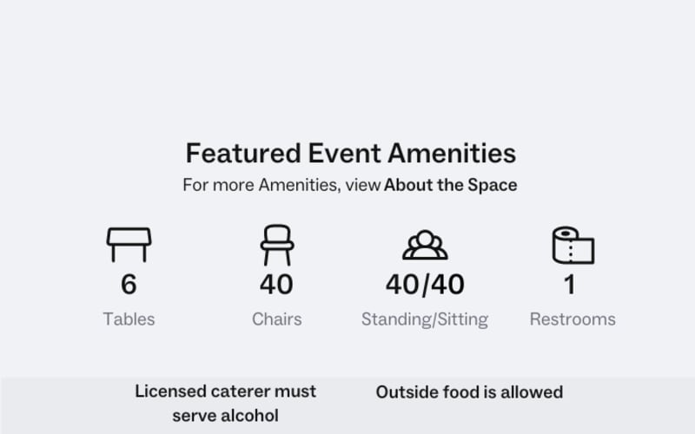695x434 pixels.
Task: Click the 40/40 capacity count
Action: pos(425,285)
